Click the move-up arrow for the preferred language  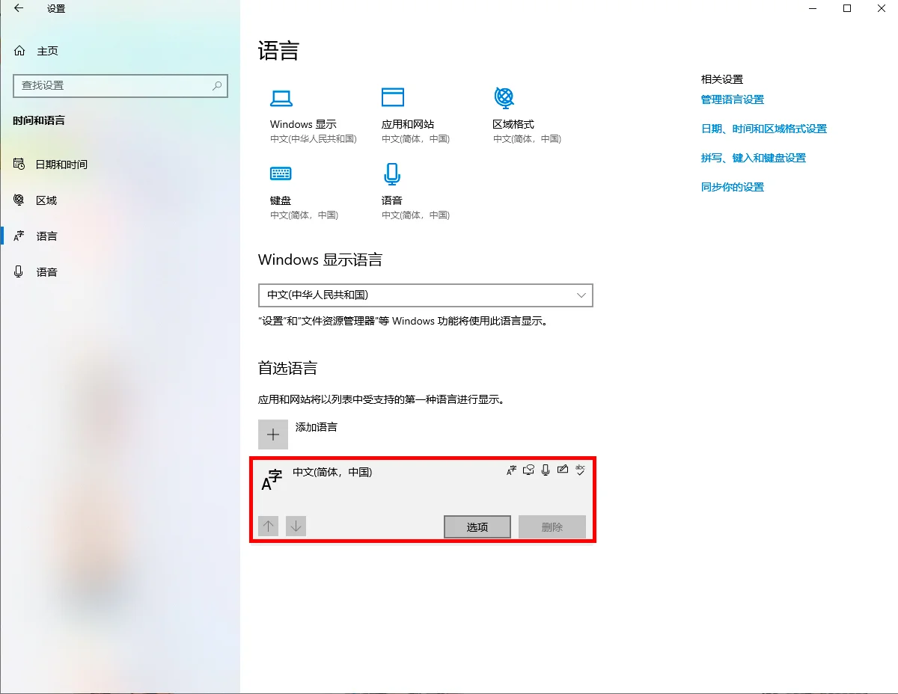268,526
